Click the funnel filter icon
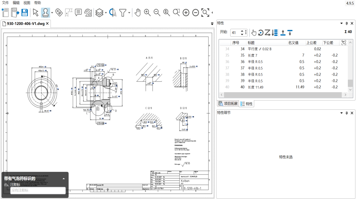Image resolution: width=356 pixels, height=199 pixels. coord(123,13)
